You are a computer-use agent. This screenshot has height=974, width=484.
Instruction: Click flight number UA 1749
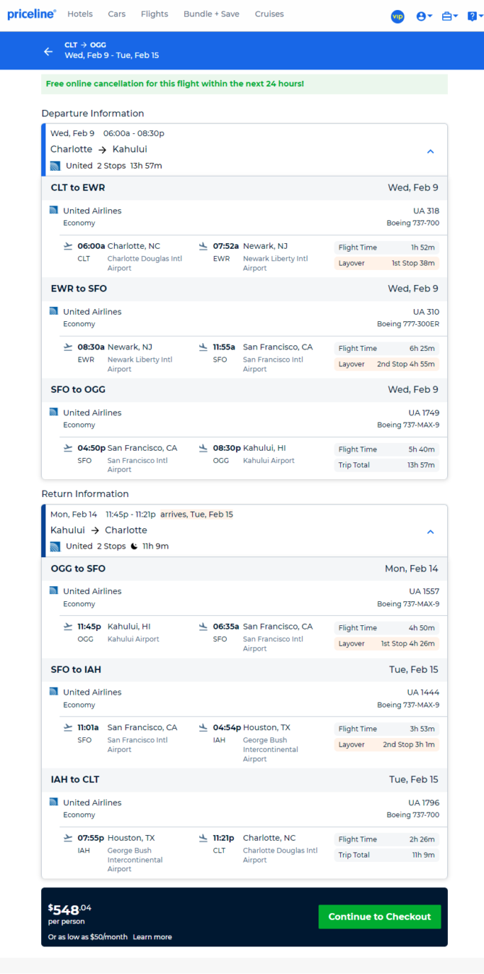click(424, 412)
